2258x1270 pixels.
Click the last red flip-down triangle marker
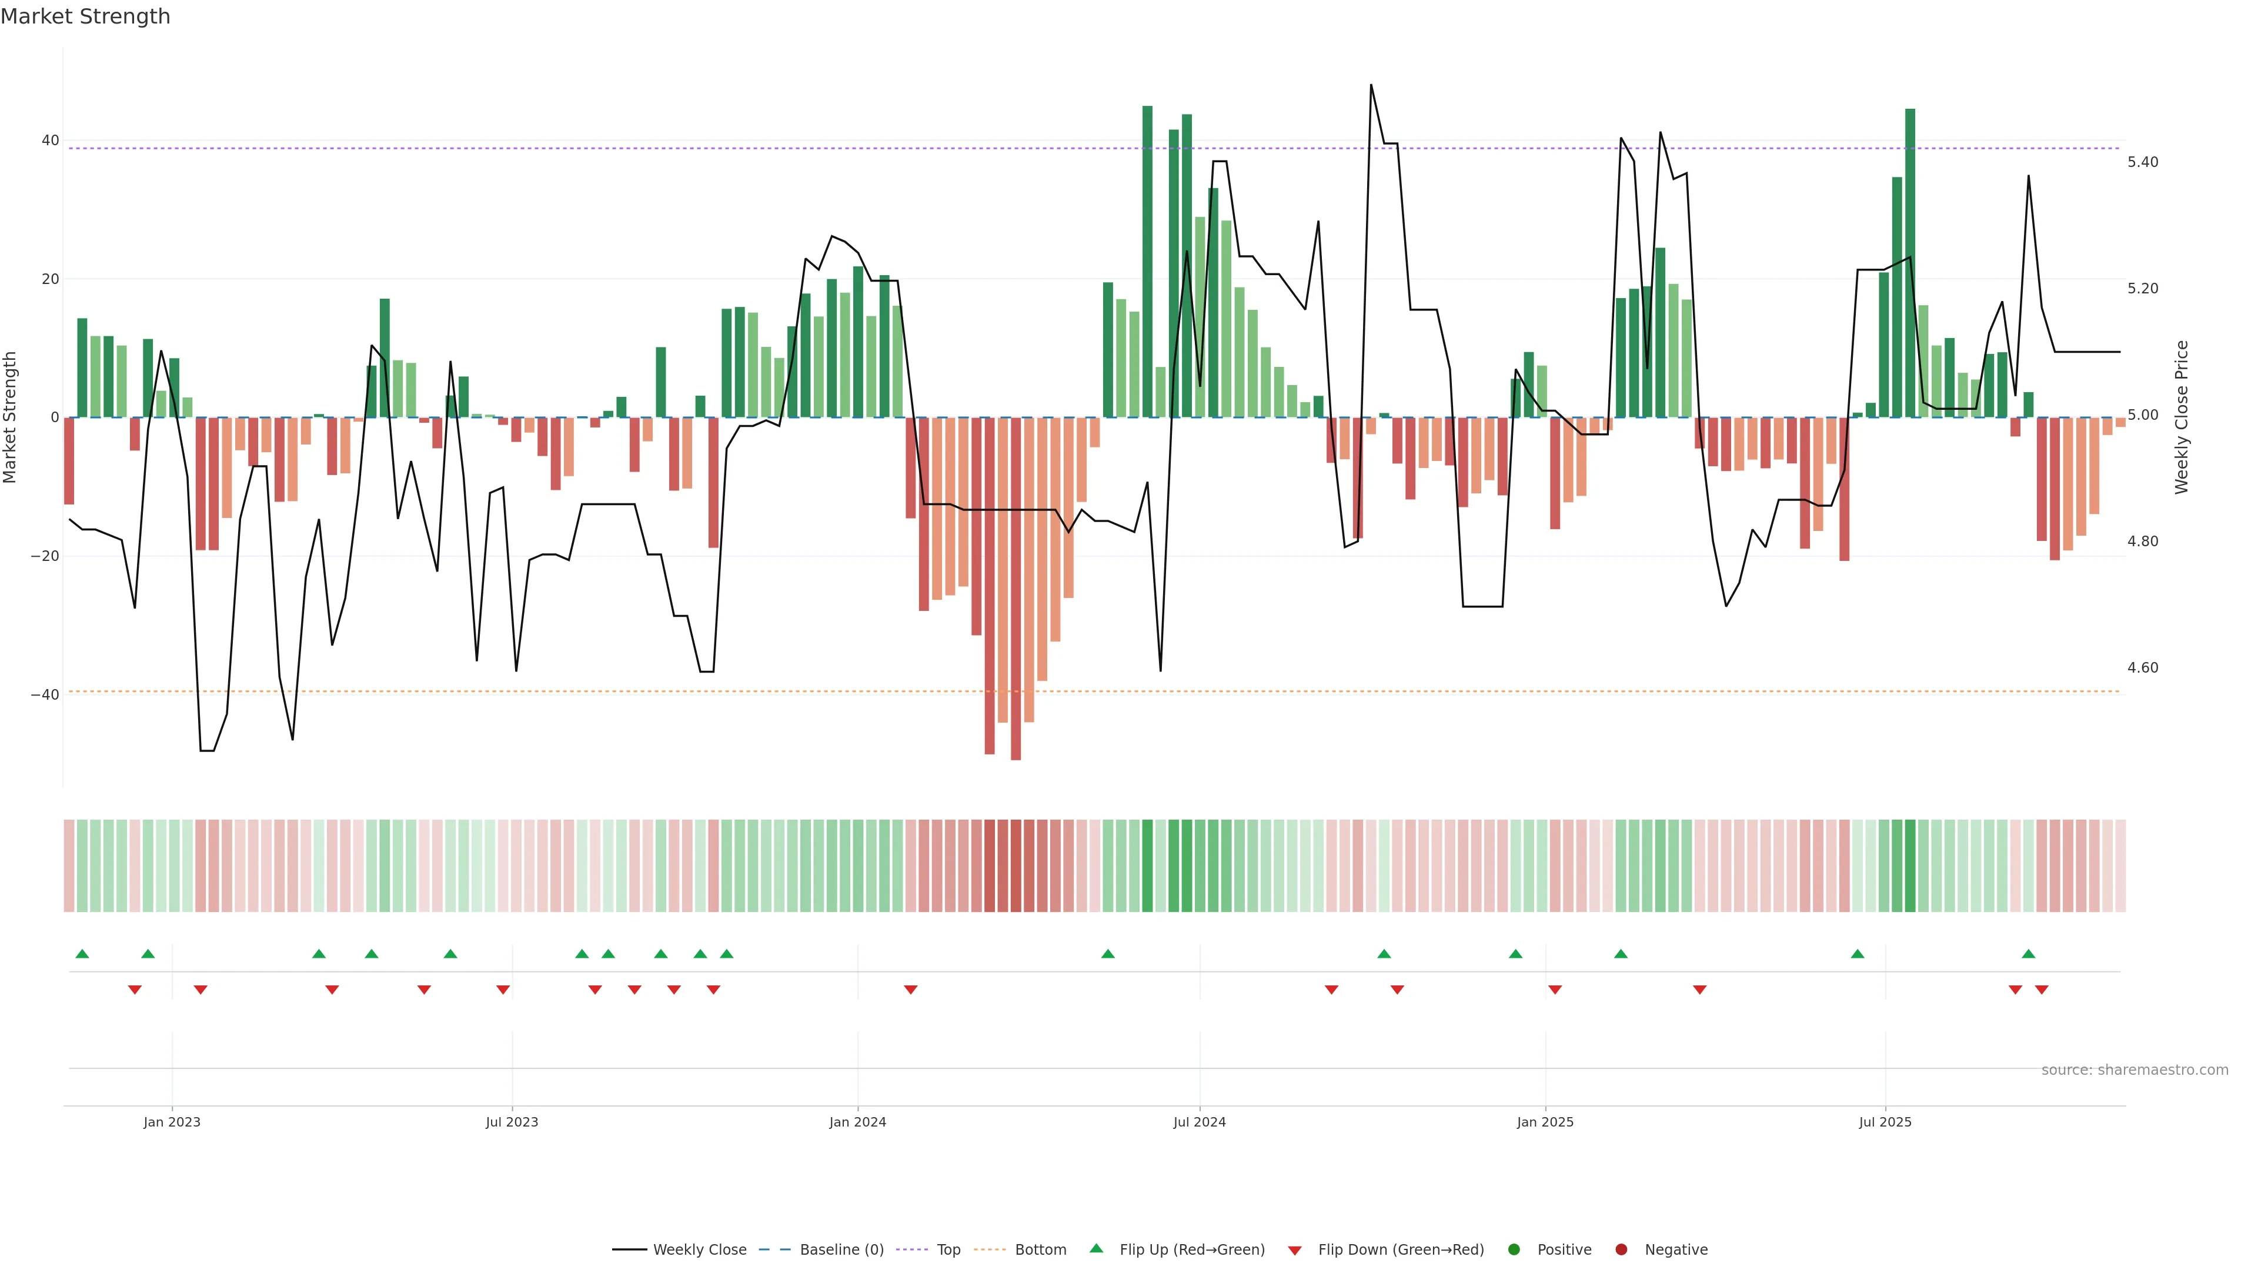tap(2042, 990)
